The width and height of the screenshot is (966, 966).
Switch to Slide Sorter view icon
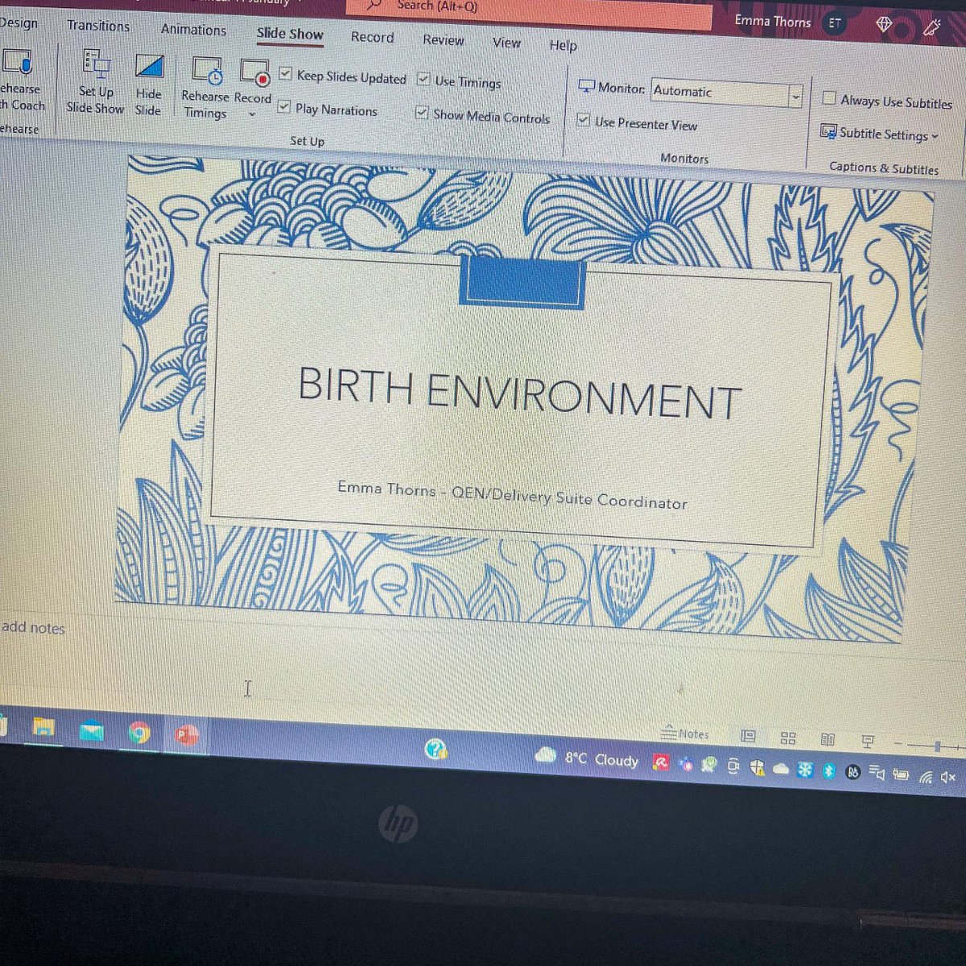[788, 737]
